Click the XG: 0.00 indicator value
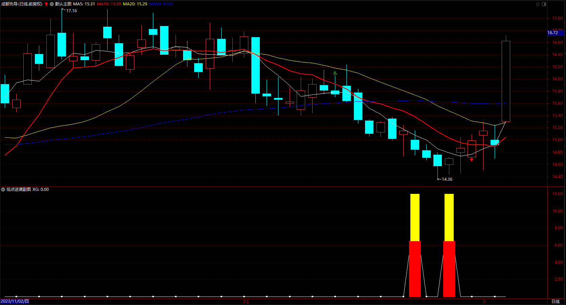The height and width of the screenshot is (305, 566). 41,189
